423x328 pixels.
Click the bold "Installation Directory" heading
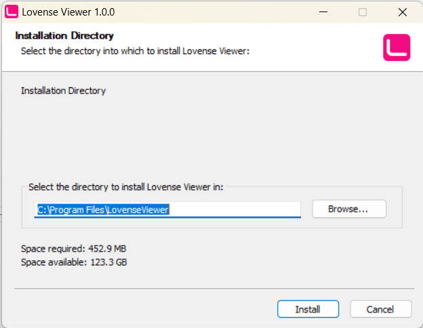(64, 36)
